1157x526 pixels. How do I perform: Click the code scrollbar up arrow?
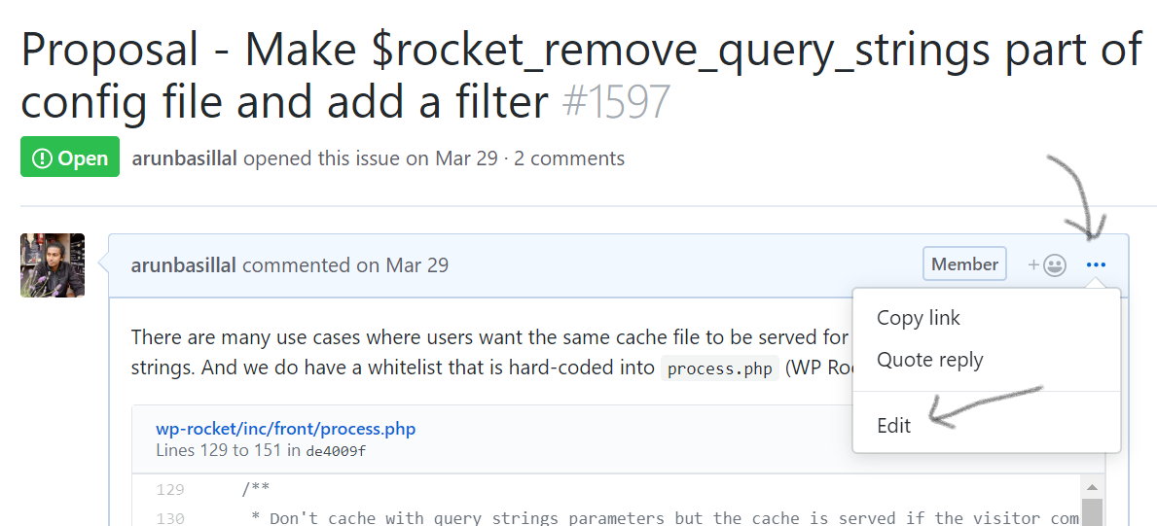(x=1092, y=488)
